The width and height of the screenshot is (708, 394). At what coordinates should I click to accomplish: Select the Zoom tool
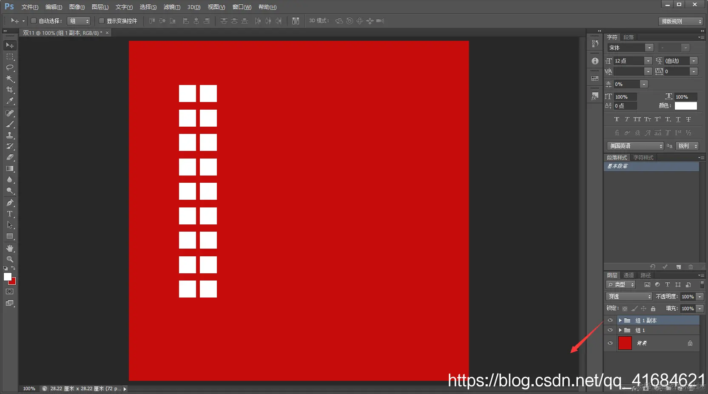[x=10, y=259]
